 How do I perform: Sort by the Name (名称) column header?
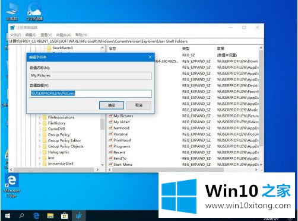click(112, 49)
